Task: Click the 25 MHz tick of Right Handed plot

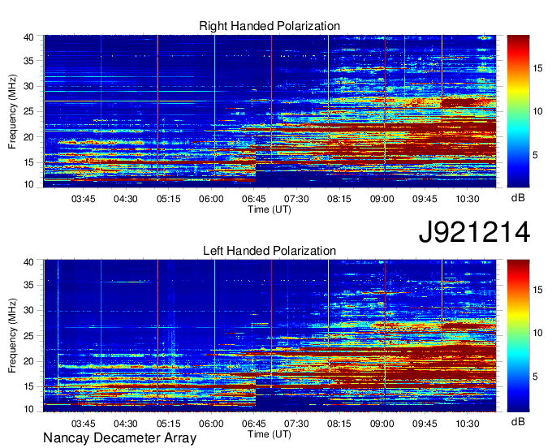Action: (x=28, y=111)
